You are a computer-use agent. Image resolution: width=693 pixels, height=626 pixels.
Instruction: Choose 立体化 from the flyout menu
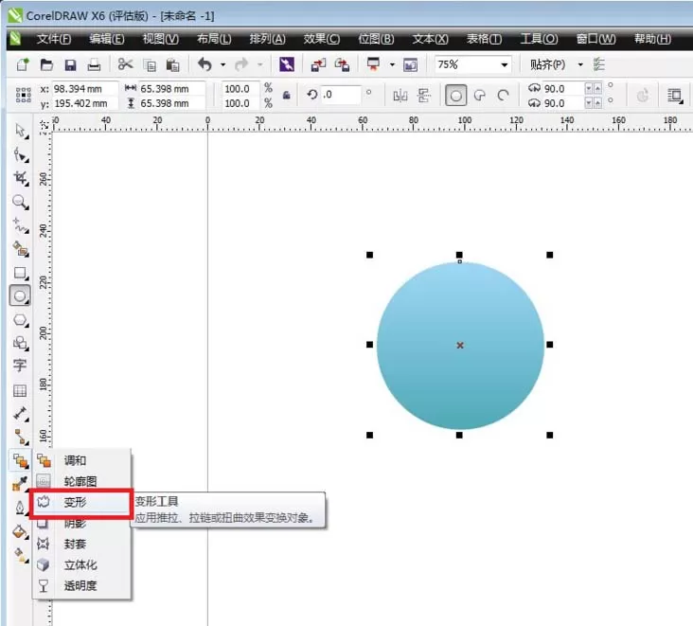(82, 564)
